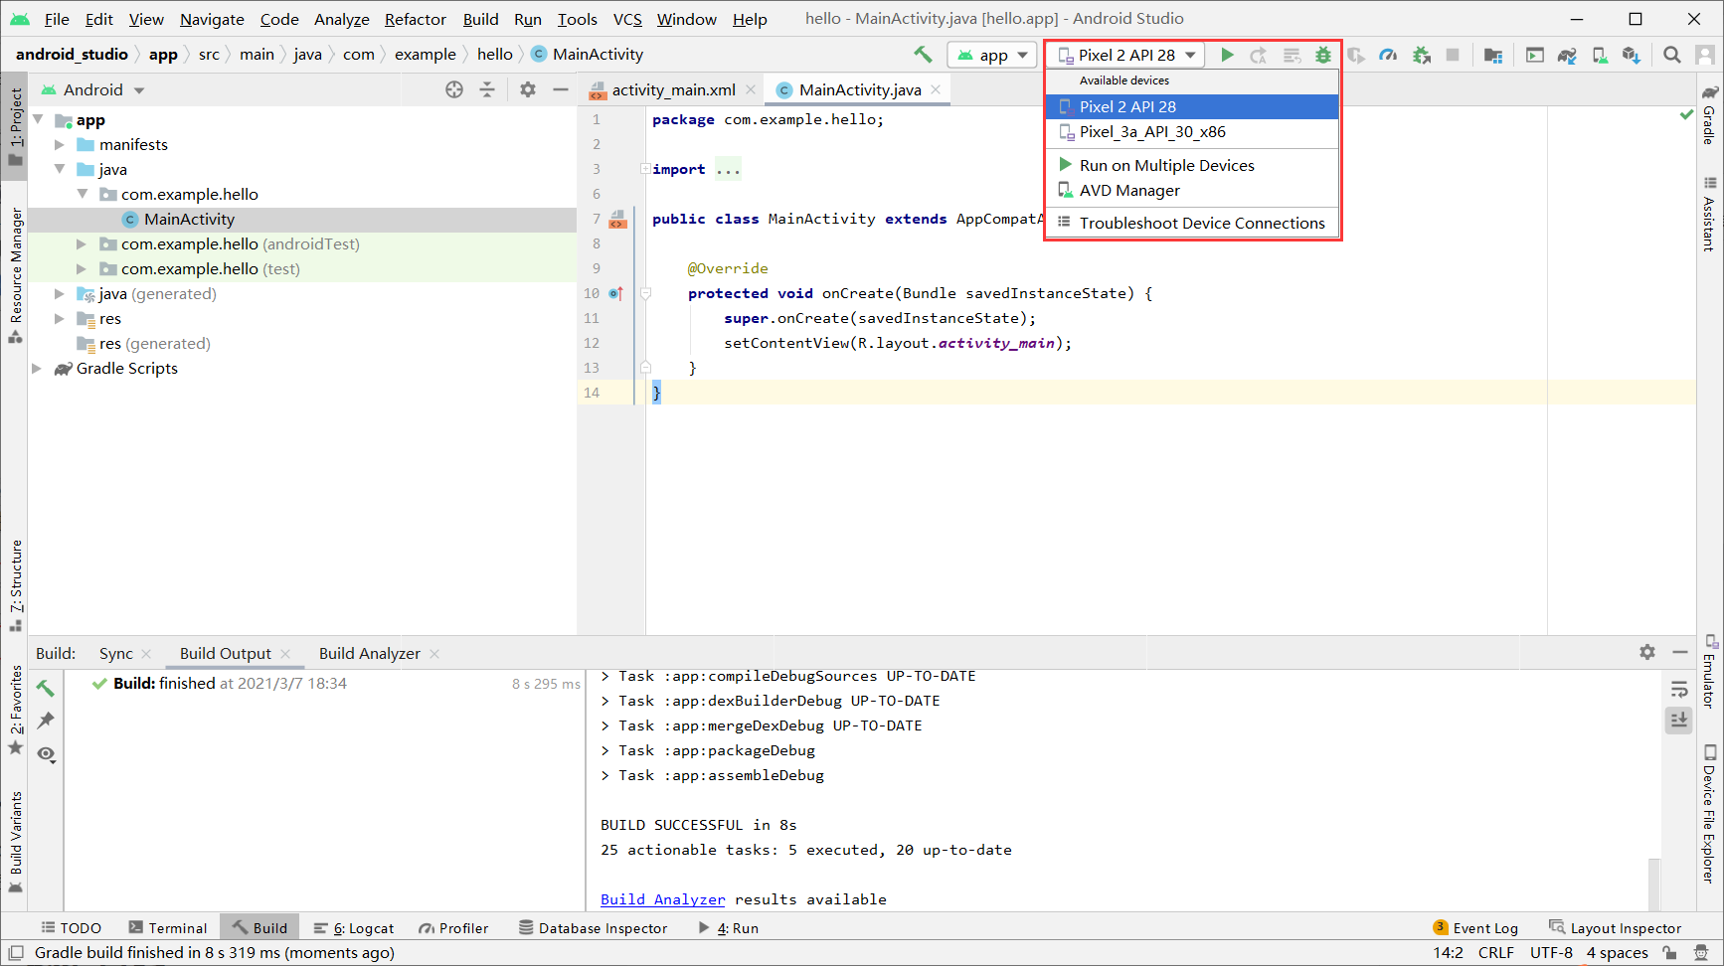Collapse the app module tree node
The height and width of the screenshot is (966, 1724).
39,119
